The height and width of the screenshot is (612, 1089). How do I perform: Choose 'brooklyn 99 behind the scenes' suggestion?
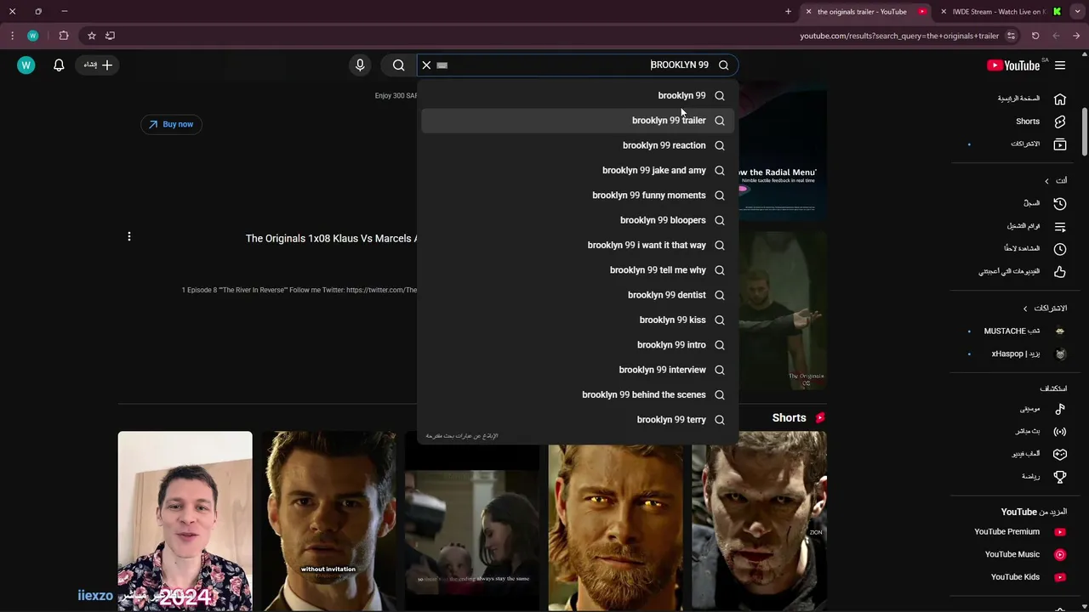578,394
